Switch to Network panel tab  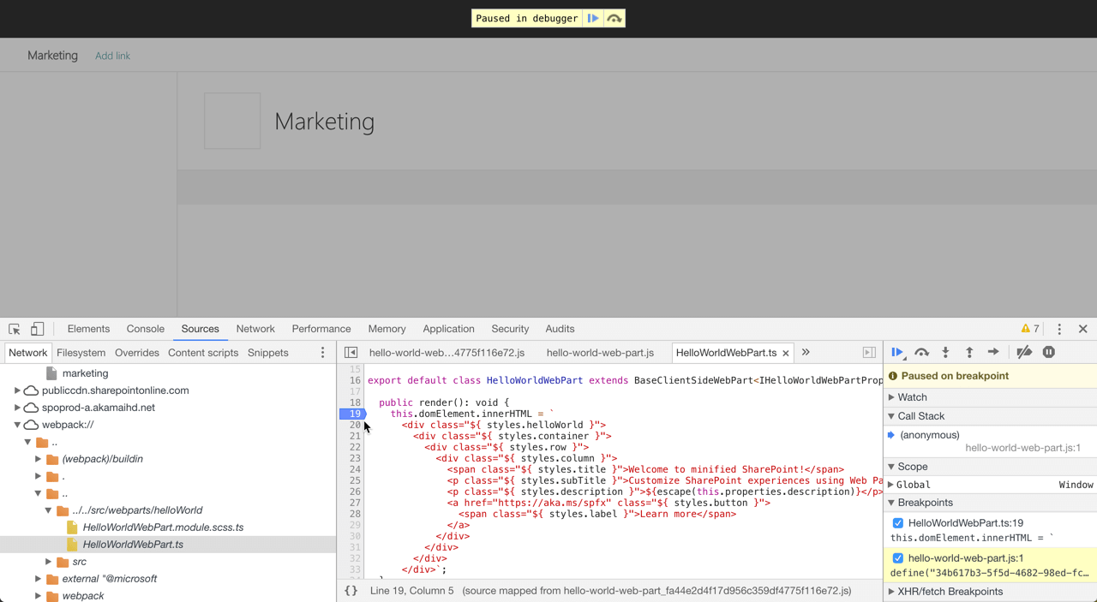(x=255, y=329)
